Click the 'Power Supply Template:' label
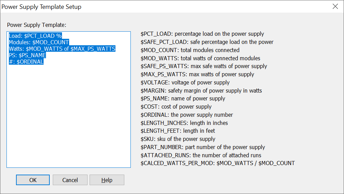Screen dimensions: 344x194 click(36, 25)
